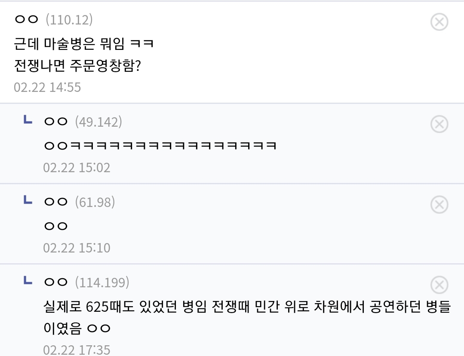
Task: Tap the comment text '근데 마술병은 뭐임 ㅋㅋ'
Action: pyautogui.click(x=84, y=43)
